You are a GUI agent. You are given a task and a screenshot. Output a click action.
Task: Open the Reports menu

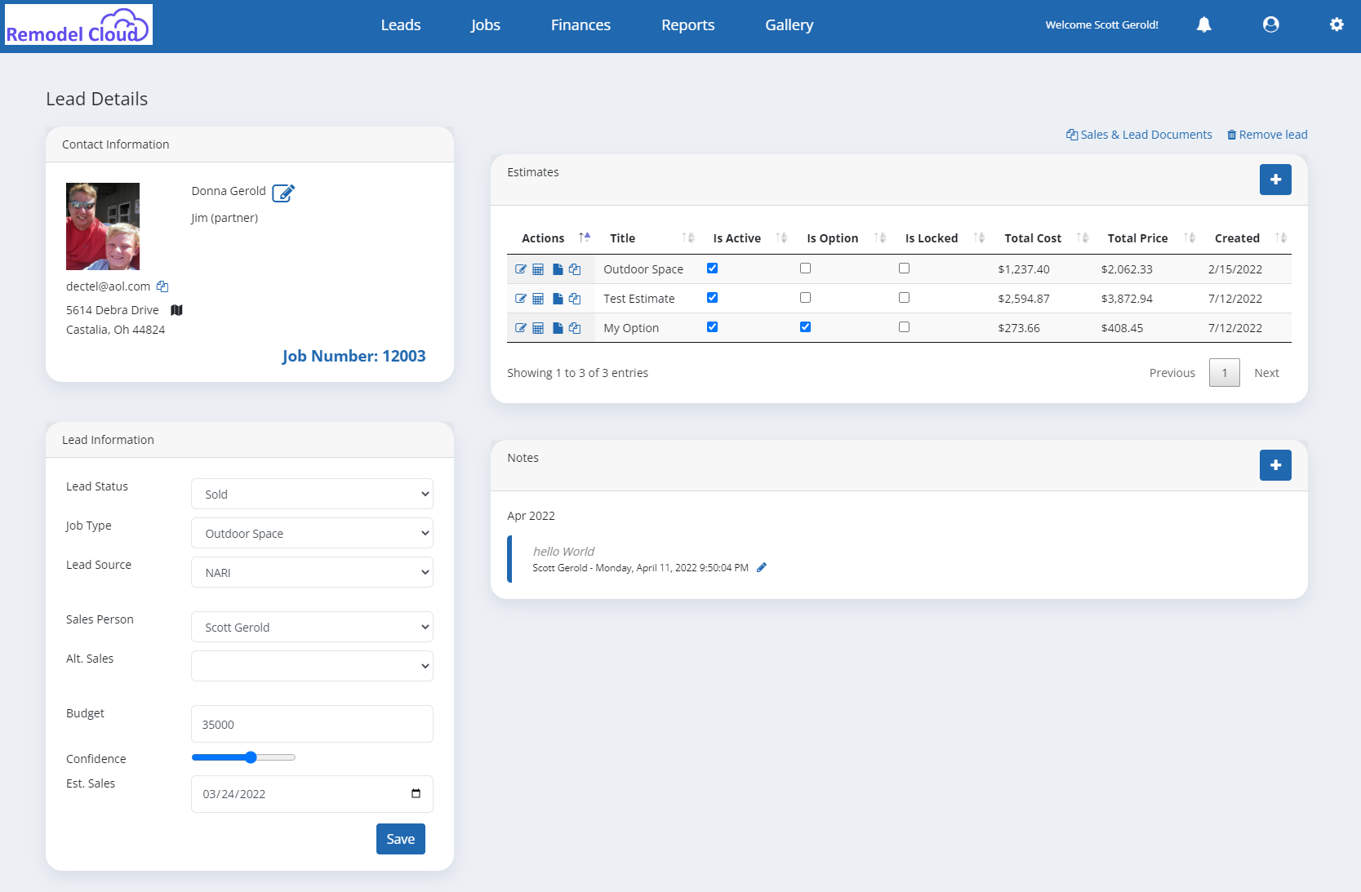(687, 24)
